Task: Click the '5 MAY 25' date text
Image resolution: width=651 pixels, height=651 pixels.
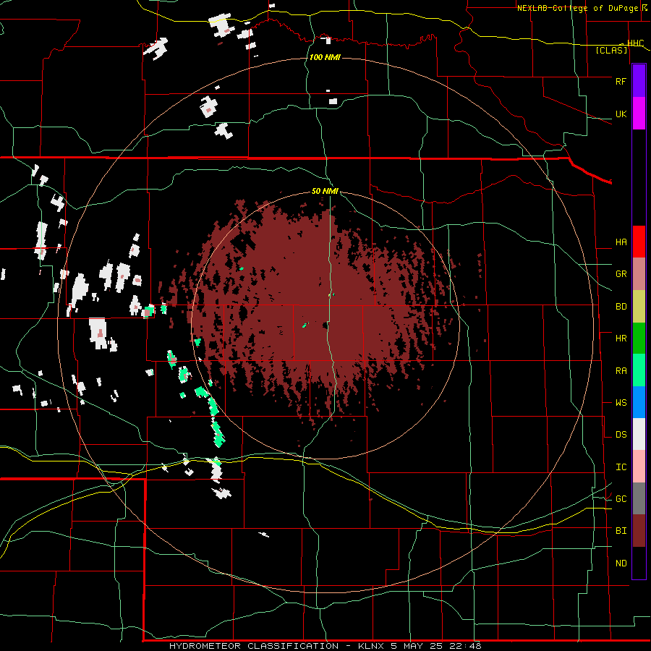Action: coord(416,646)
